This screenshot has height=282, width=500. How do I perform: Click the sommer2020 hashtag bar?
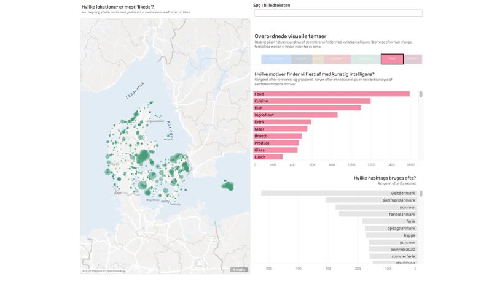[393, 250]
